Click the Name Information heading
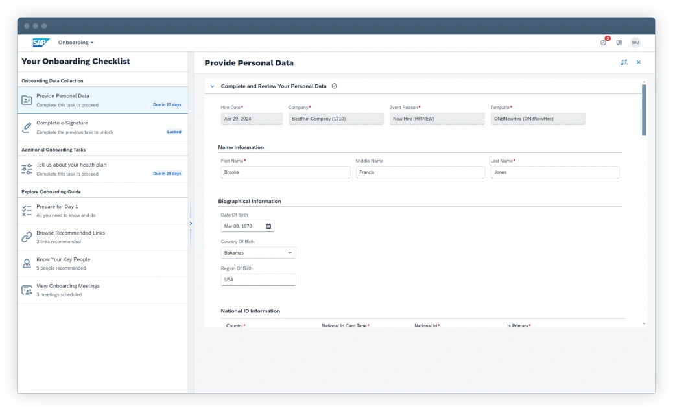This screenshot has width=673, height=411. [241, 147]
